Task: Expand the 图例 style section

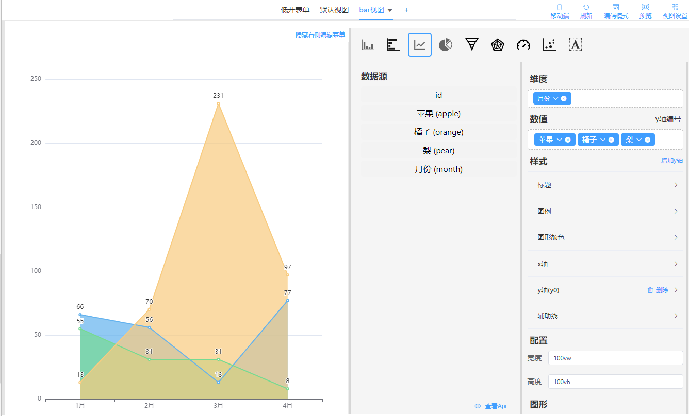Action: [606, 211]
